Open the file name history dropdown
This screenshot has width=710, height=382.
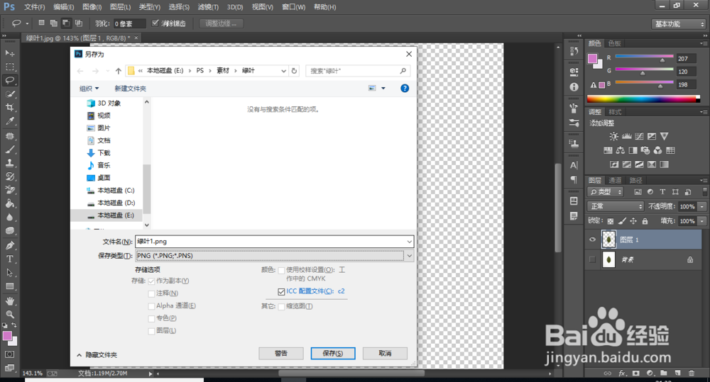(410, 242)
